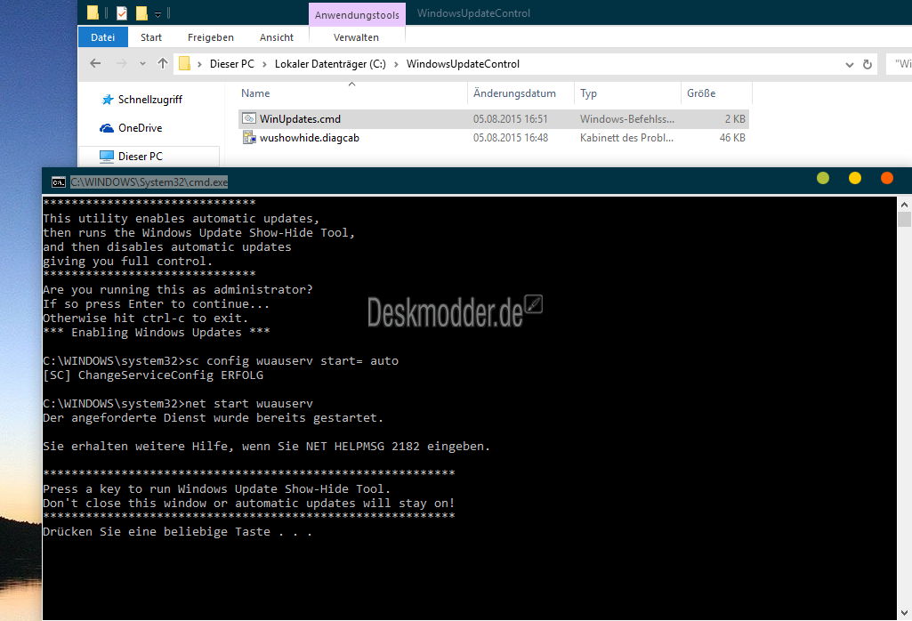The height and width of the screenshot is (621, 912).
Task: Click the new folder icon in title bar
Action: tap(141, 12)
